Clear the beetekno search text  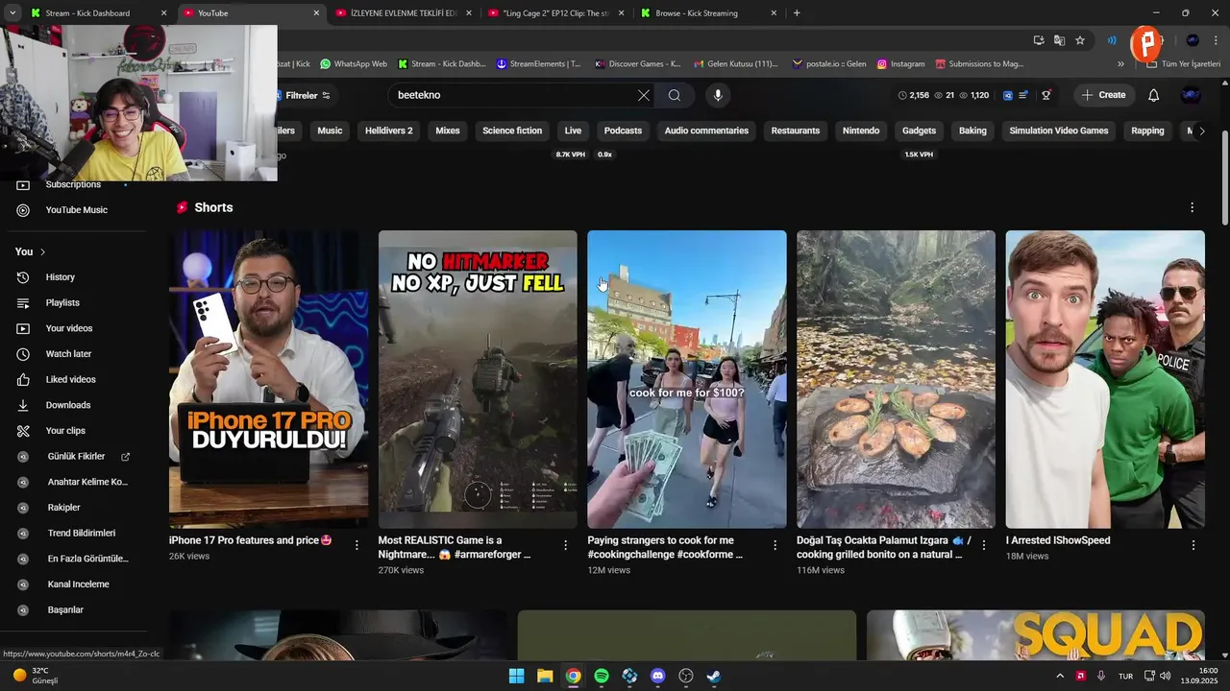click(x=644, y=95)
